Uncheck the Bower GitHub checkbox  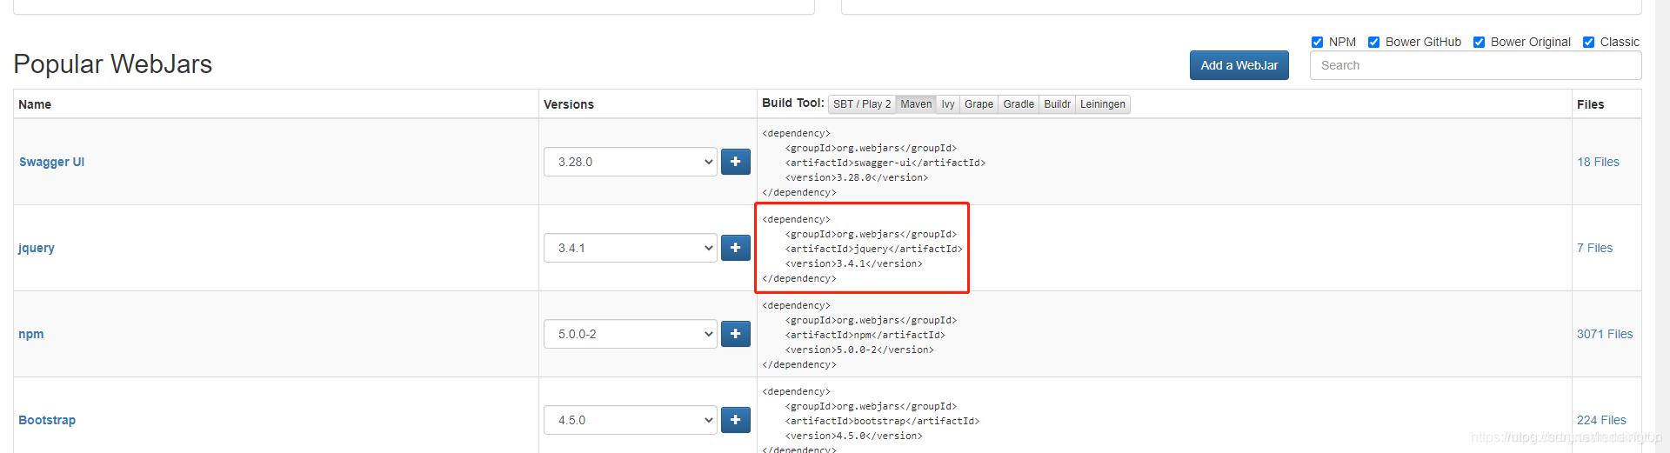point(1373,42)
